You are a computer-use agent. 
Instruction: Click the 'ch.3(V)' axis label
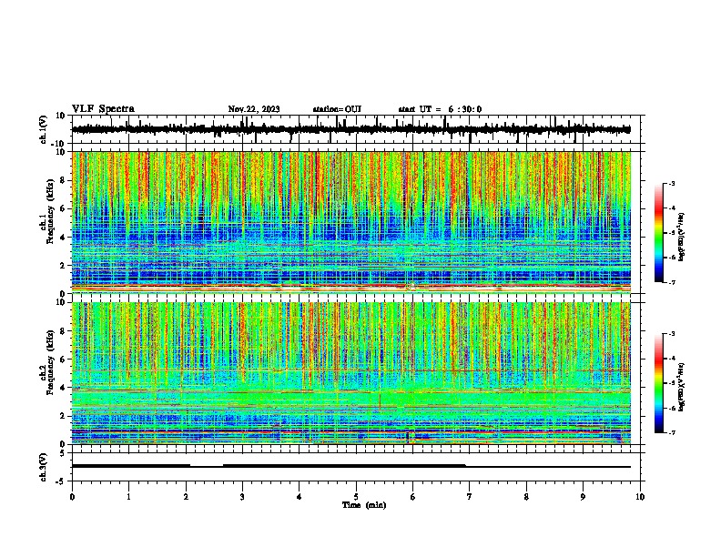click(x=43, y=467)
